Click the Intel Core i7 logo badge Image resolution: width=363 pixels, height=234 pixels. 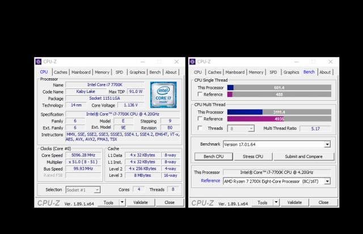tap(163, 95)
